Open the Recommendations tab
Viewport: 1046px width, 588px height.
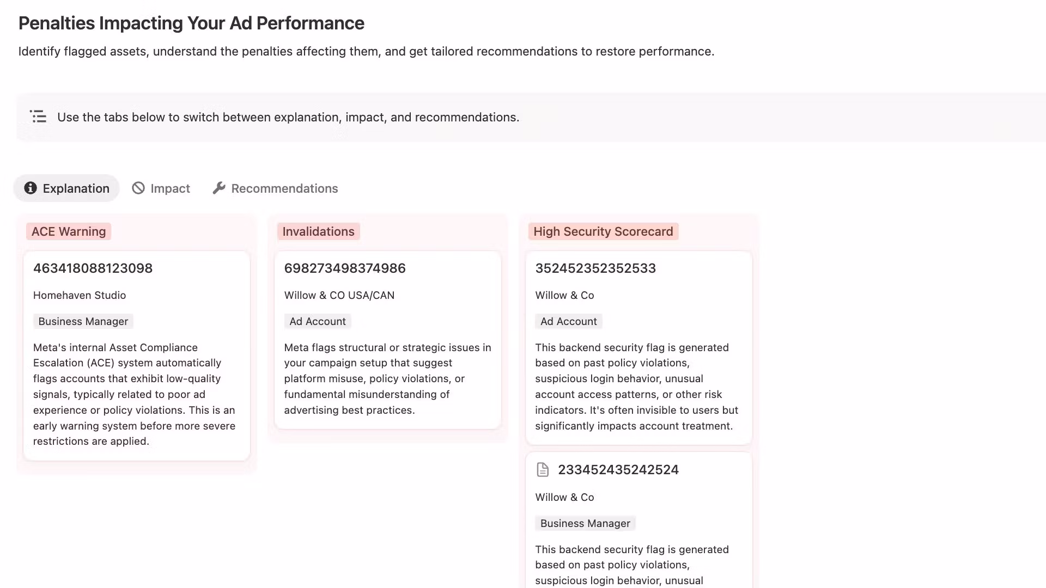tap(275, 188)
